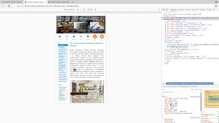This screenshot has width=219, height=123.
Task: Click the Styles pane vertical scrollbar
Action: tap(201, 102)
